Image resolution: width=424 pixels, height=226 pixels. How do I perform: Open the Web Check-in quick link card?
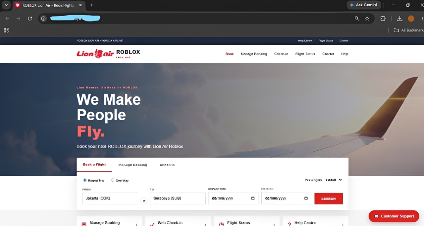(178, 221)
